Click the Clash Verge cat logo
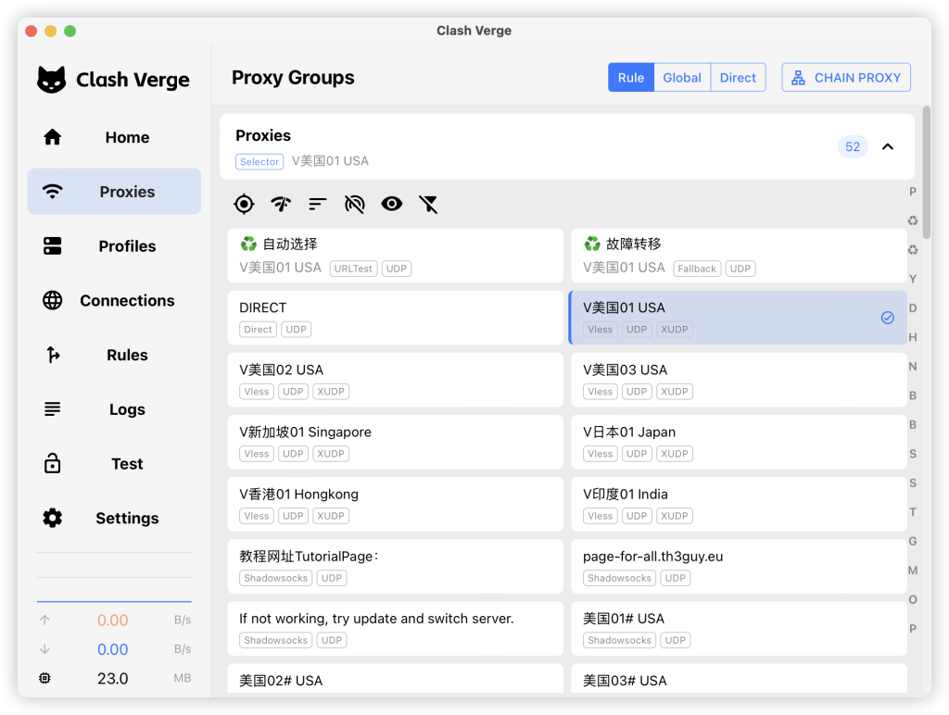Image resolution: width=949 pixels, height=715 pixels. click(x=52, y=80)
